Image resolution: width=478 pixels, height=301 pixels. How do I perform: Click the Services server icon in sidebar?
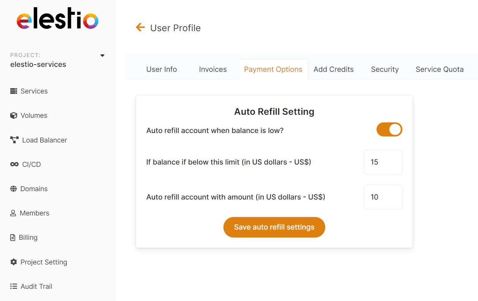14,91
